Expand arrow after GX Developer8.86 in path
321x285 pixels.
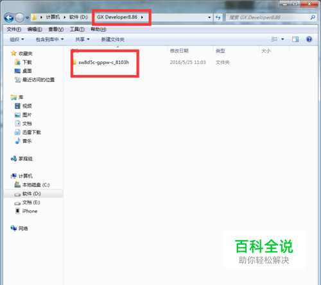point(142,17)
